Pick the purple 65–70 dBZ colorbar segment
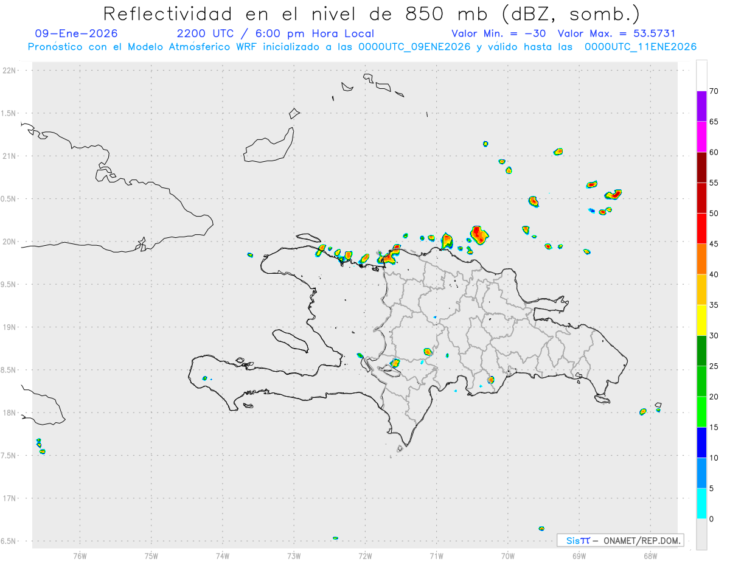The image size is (730, 564). click(701, 106)
